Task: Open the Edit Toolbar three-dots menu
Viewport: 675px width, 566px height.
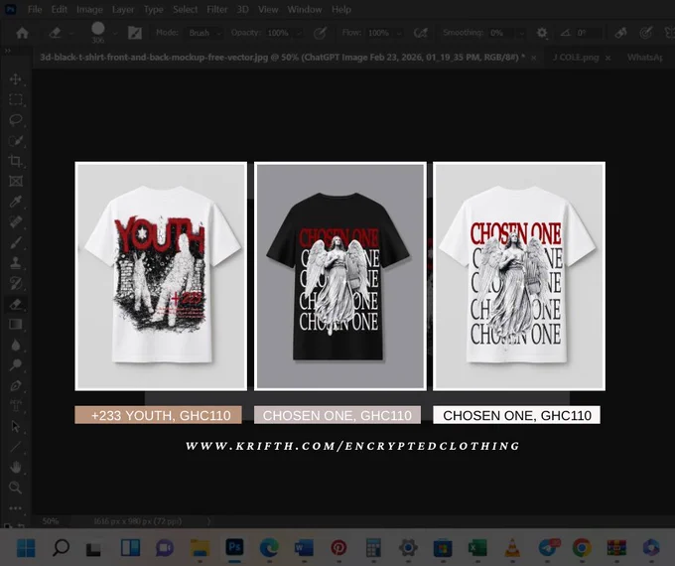Action: (16, 507)
